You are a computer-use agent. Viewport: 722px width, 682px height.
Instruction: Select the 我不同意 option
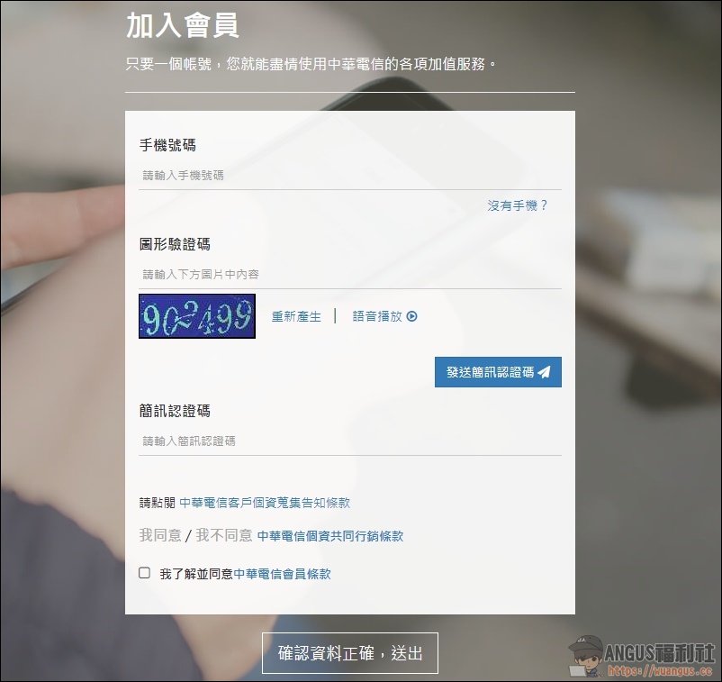pos(224,535)
